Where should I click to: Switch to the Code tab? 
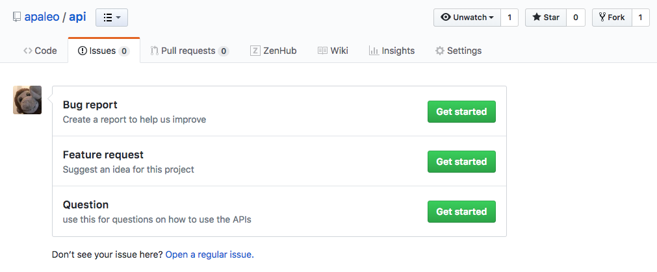[x=40, y=51]
